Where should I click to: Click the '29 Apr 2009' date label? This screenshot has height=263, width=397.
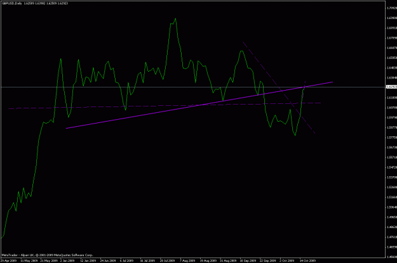[x=9, y=260]
